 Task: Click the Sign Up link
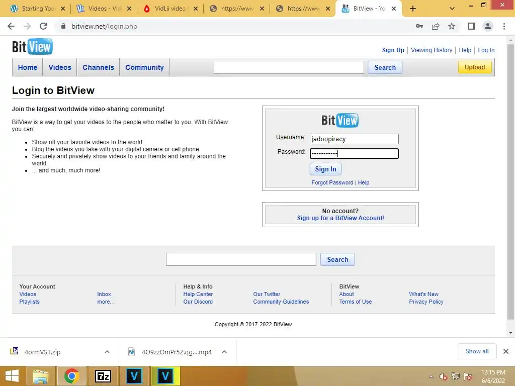(393, 50)
